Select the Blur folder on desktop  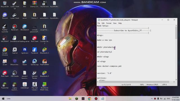click(25, 4)
